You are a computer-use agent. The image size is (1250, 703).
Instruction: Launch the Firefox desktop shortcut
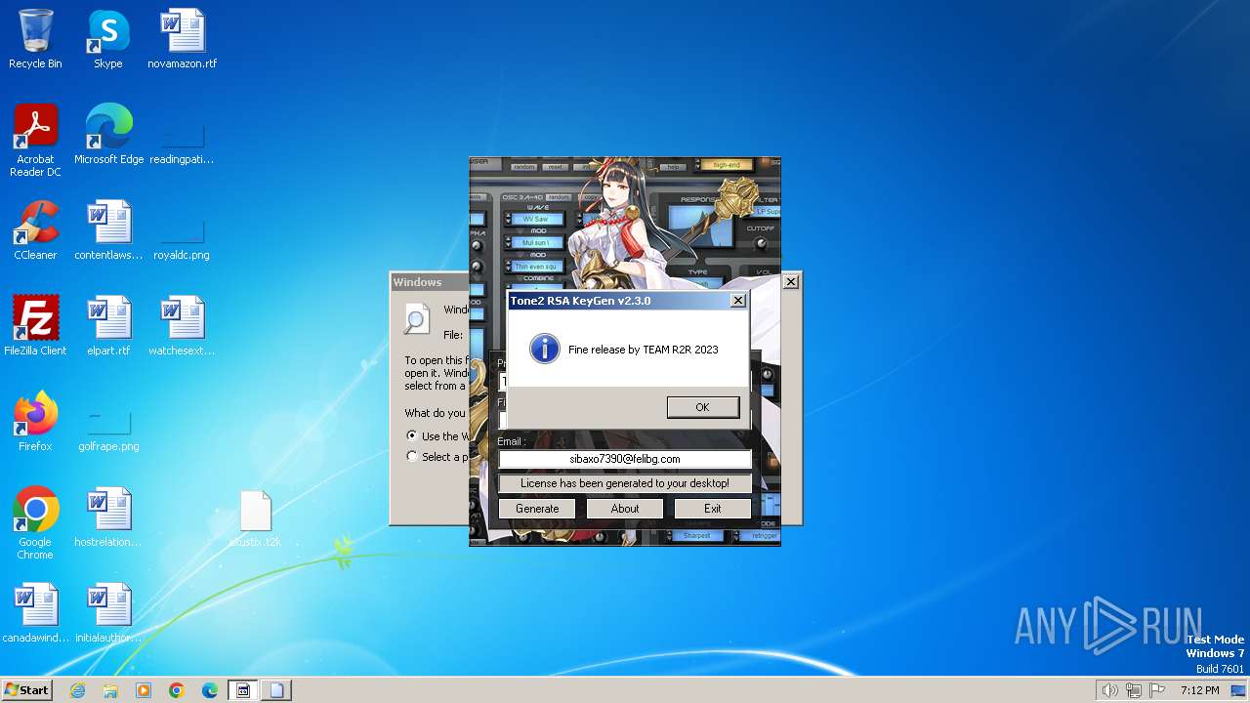[35, 422]
